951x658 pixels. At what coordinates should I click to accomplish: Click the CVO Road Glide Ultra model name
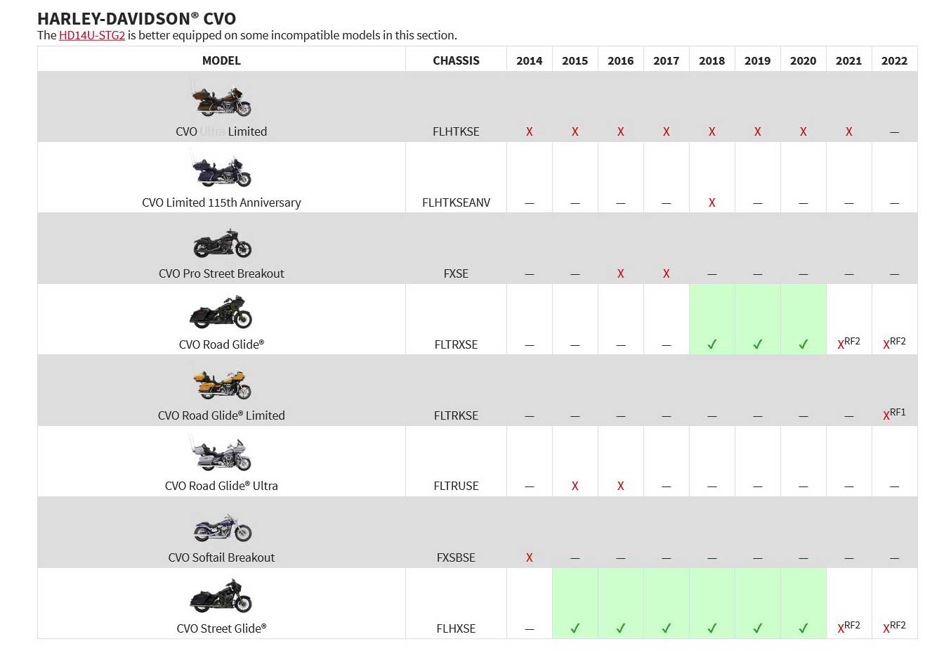tap(221, 486)
